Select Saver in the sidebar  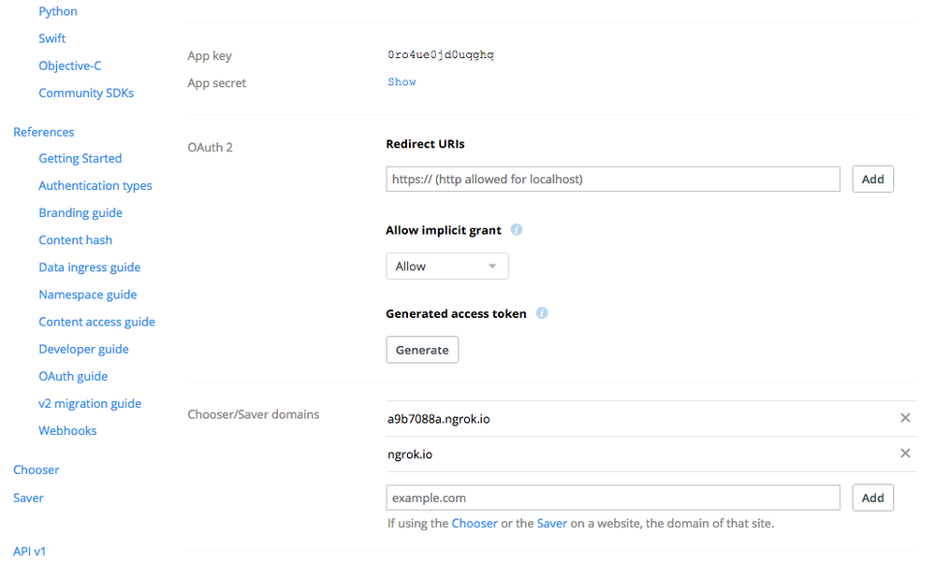click(27, 497)
